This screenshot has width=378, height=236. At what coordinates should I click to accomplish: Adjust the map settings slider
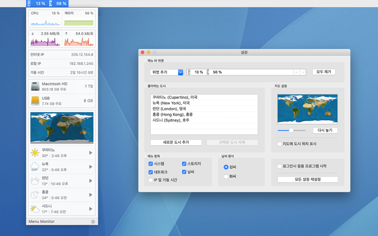(x=291, y=130)
